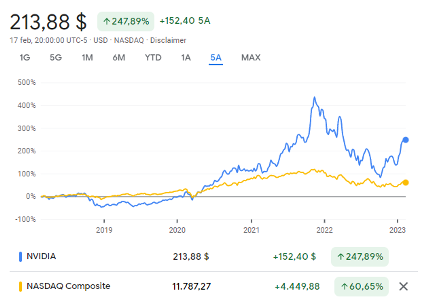Screen dimensions: 428x301
Task: Click the NVIDIA blue endpoint dot on chart
Action: [x=405, y=140]
